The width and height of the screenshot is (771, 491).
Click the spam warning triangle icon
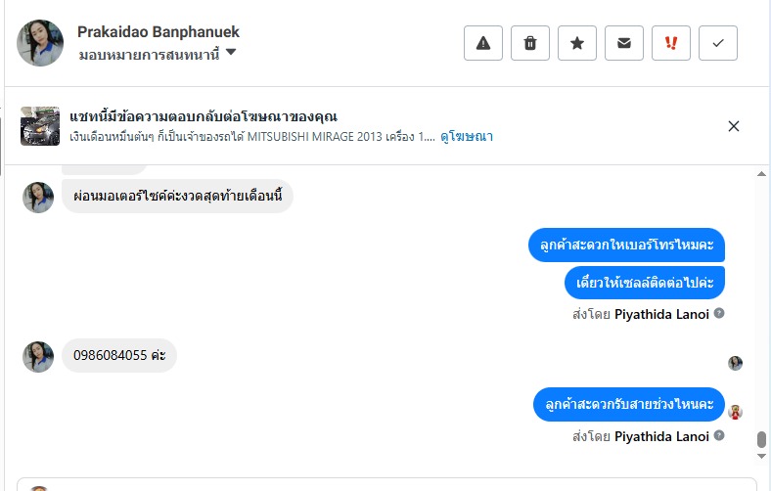pyautogui.click(x=483, y=43)
